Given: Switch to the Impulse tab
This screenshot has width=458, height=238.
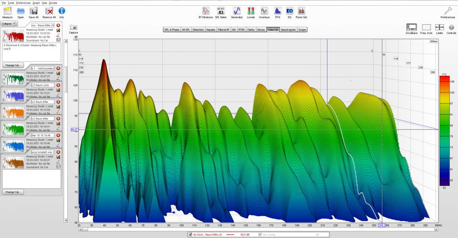Looking at the screenshot, I should coord(211,30).
